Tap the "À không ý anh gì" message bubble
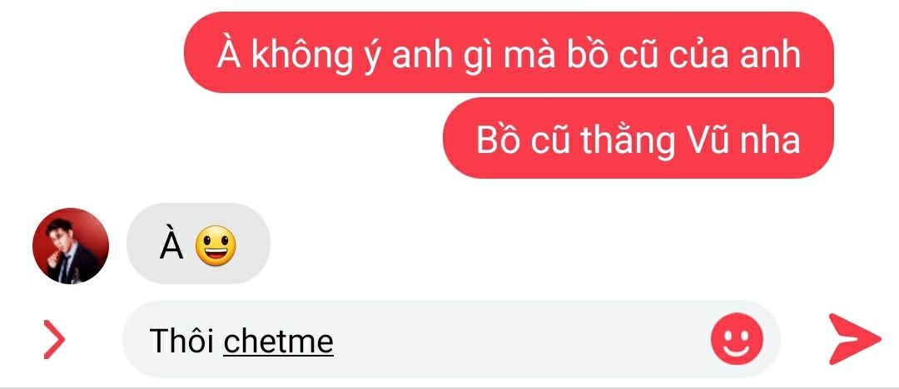899x389 pixels. 509,52
